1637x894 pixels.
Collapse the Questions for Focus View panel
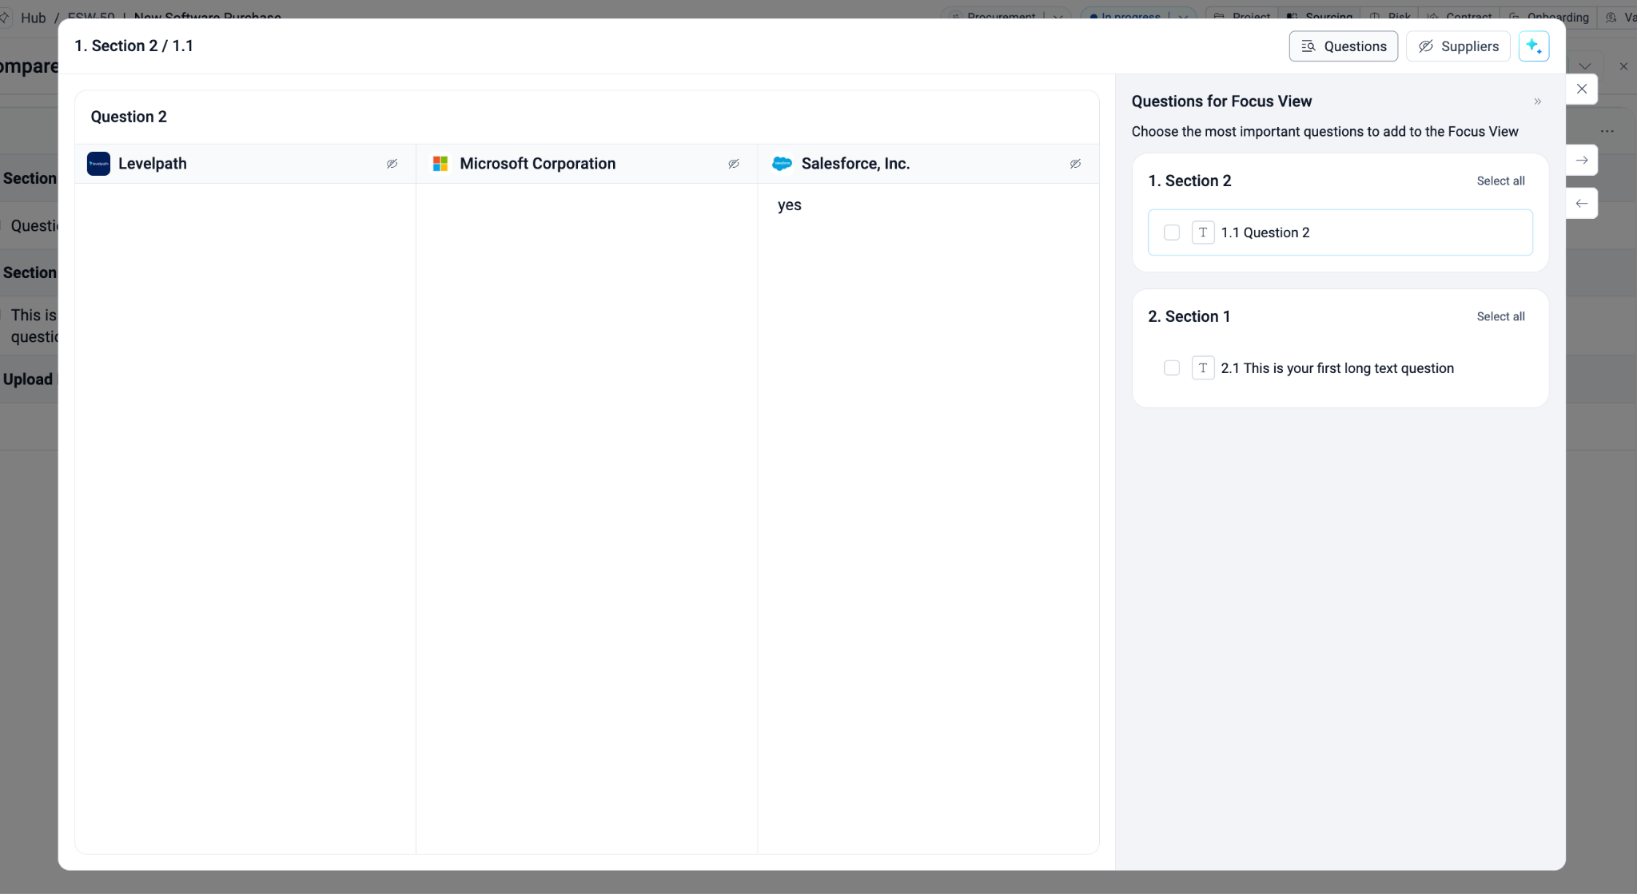1537,101
